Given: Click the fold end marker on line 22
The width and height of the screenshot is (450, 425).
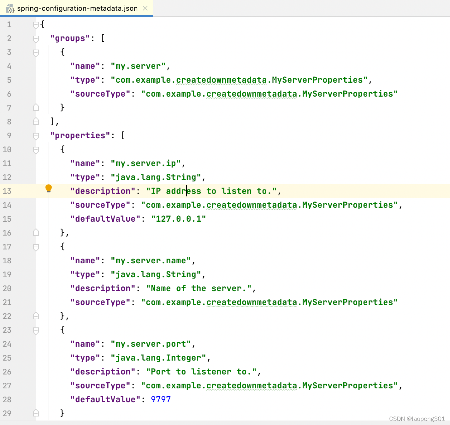Looking at the screenshot, I should click(36, 316).
